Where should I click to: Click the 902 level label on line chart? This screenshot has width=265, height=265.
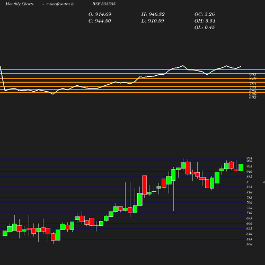coord(253,75)
